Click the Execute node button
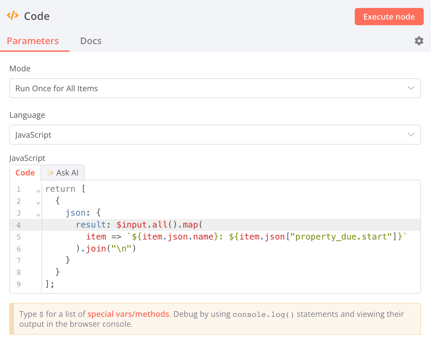431x345 pixels. click(389, 17)
